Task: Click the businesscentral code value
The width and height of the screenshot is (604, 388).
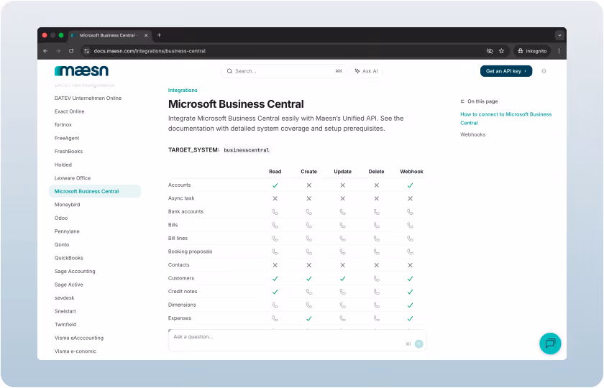Action: 247,150
